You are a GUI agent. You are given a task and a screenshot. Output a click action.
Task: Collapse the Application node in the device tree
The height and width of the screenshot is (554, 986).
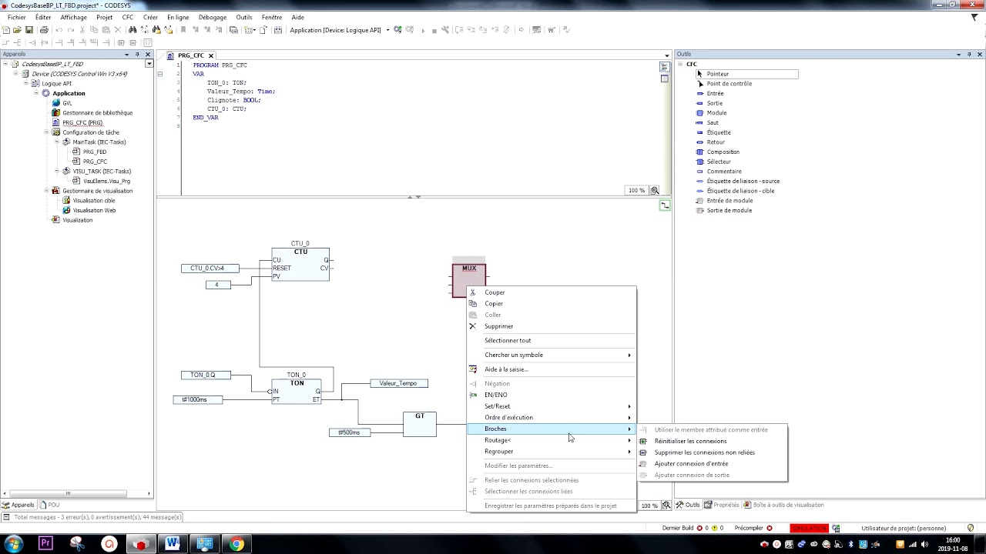(x=35, y=94)
